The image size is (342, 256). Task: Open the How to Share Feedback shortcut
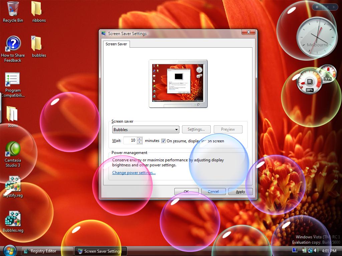[13, 49]
